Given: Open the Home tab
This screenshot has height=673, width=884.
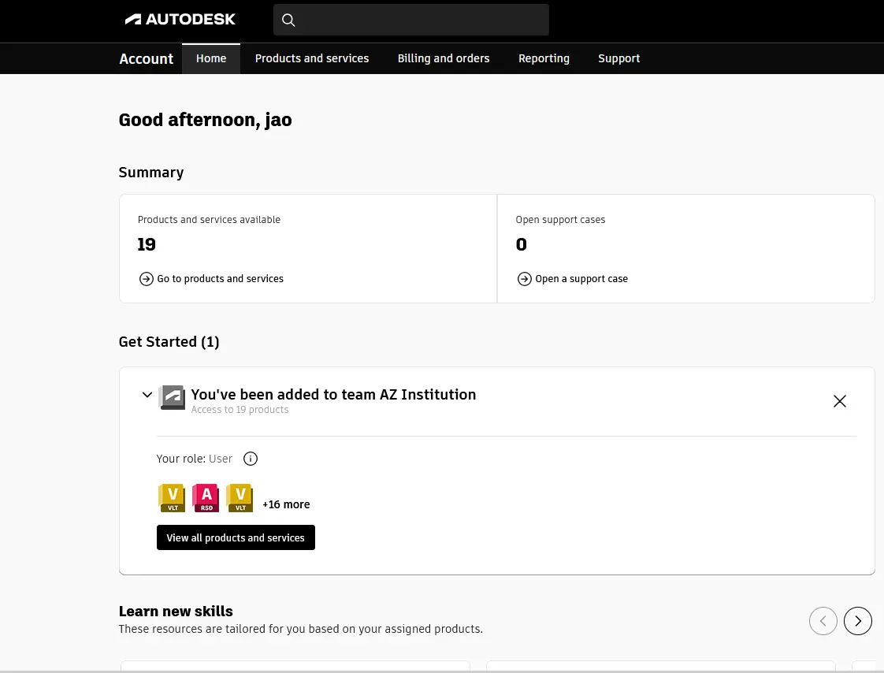Looking at the screenshot, I should pos(211,58).
